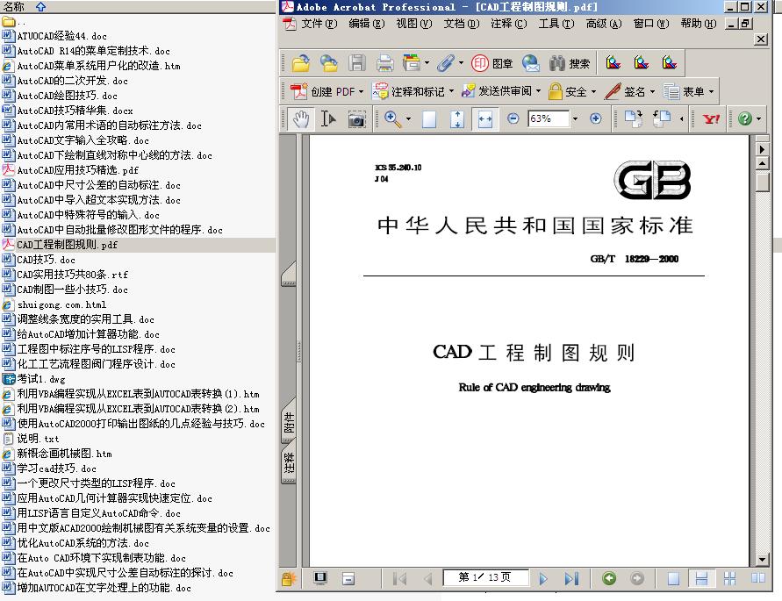This screenshot has width=782, height=601.
Task: Click the Rotate Counterclockwise icon
Action: coord(661,119)
